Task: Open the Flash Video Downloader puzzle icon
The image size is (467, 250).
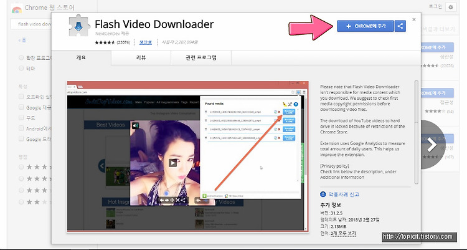Action: pyautogui.click(x=78, y=27)
